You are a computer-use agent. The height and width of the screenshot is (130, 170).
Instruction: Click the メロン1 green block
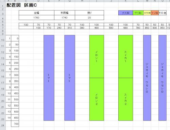tap(97, 57)
